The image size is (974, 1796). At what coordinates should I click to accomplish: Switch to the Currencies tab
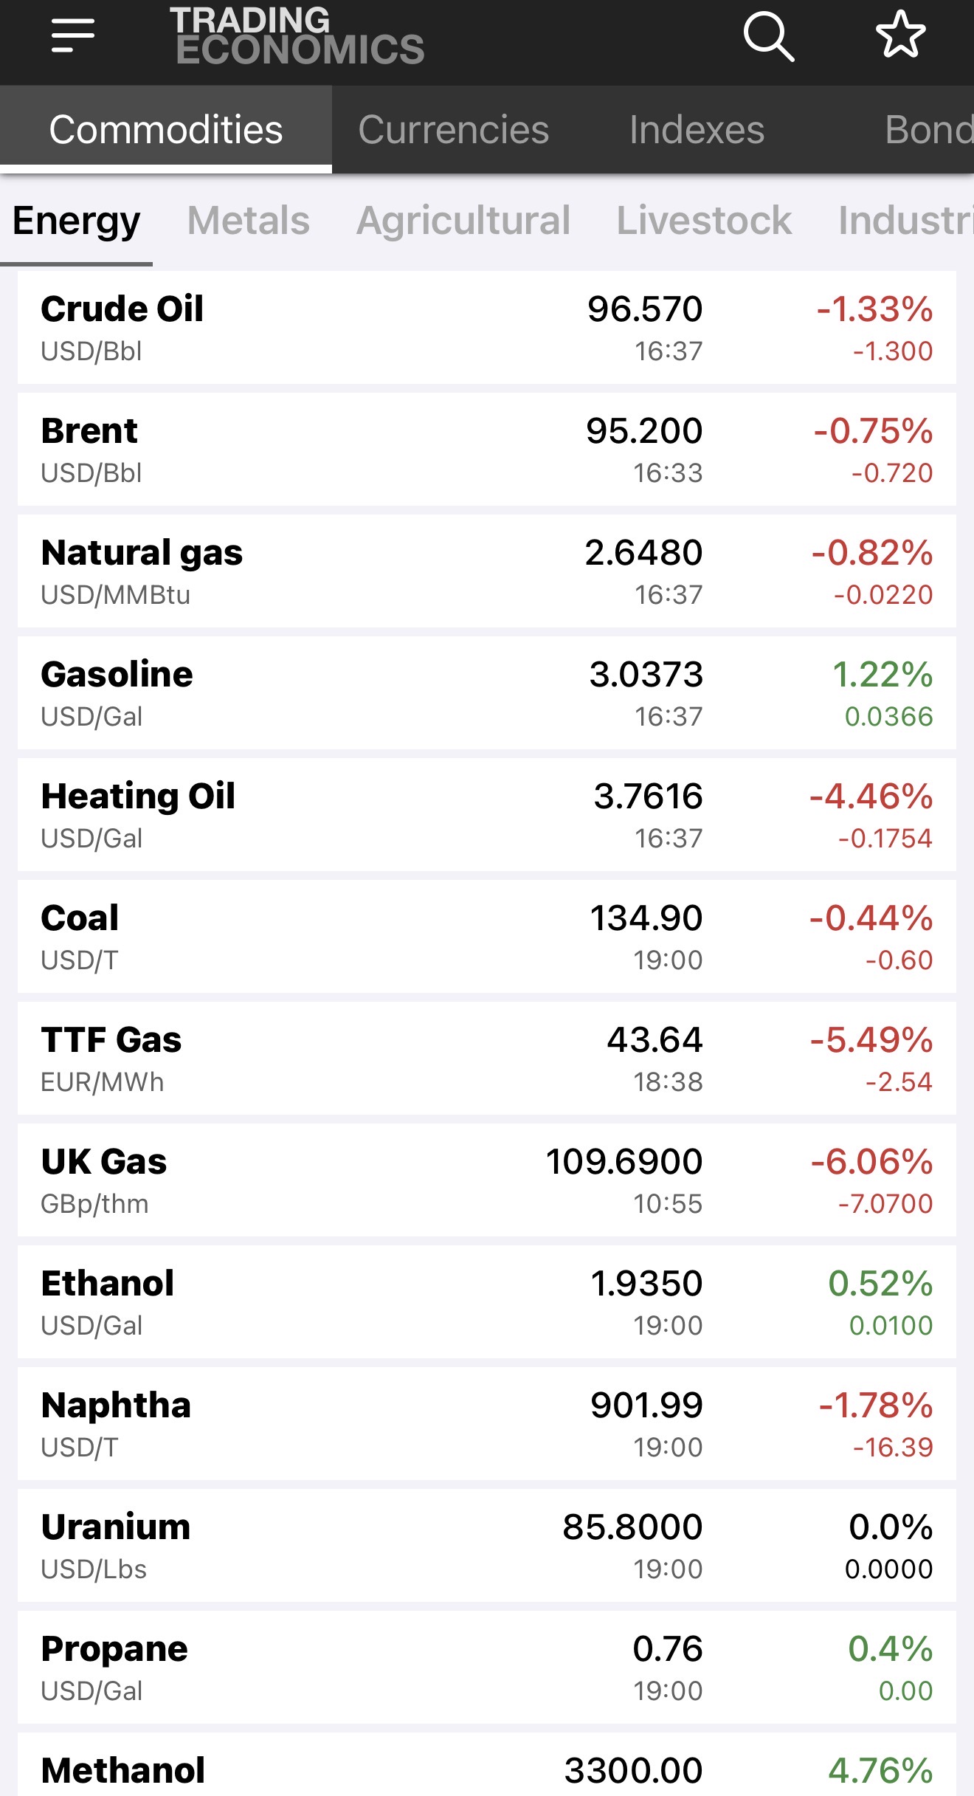[x=453, y=130]
